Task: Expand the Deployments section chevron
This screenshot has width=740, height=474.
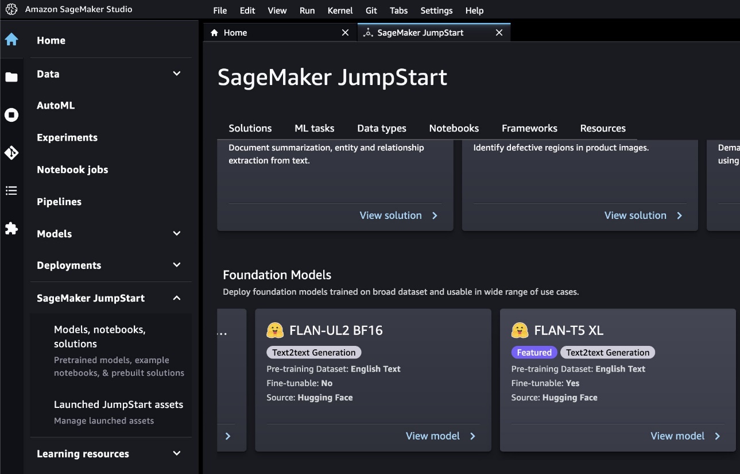Action: pyautogui.click(x=177, y=265)
